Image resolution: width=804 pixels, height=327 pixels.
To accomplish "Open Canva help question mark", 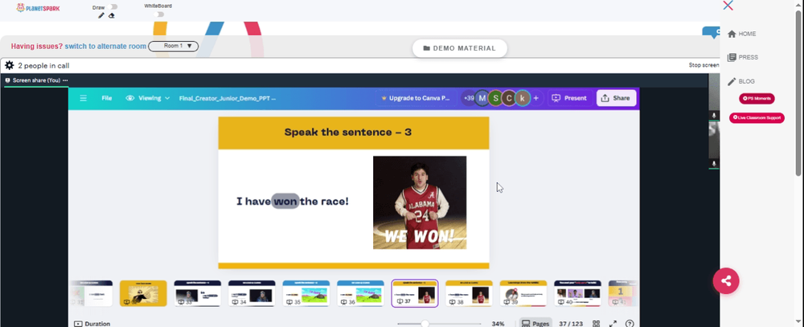I will [630, 324].
